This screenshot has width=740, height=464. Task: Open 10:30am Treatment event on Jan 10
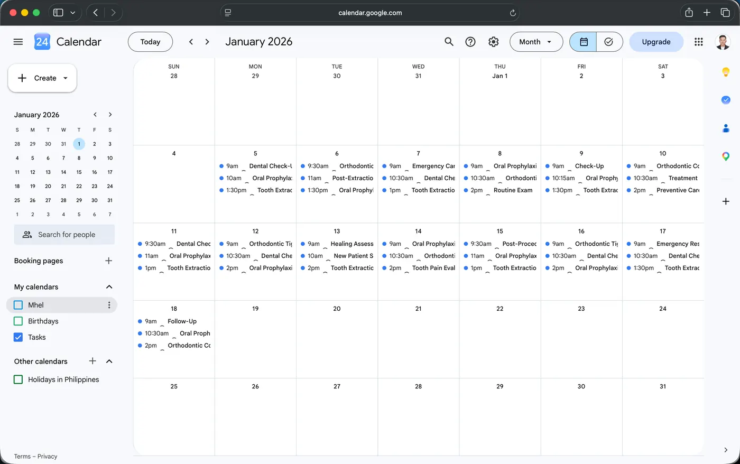tap(663, 178)
